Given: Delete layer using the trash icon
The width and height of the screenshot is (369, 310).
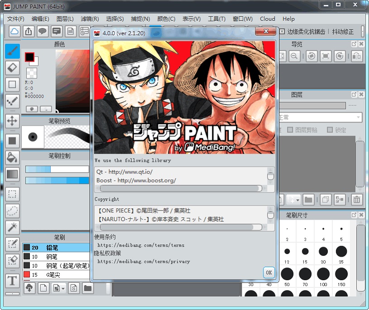Looking at the screenshot, I should pos(357,199).
